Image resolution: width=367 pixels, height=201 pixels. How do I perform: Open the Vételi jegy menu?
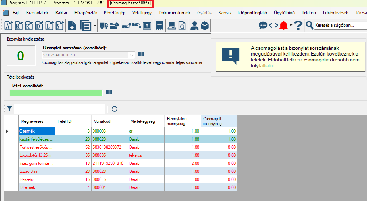click(x=142, y=13)
